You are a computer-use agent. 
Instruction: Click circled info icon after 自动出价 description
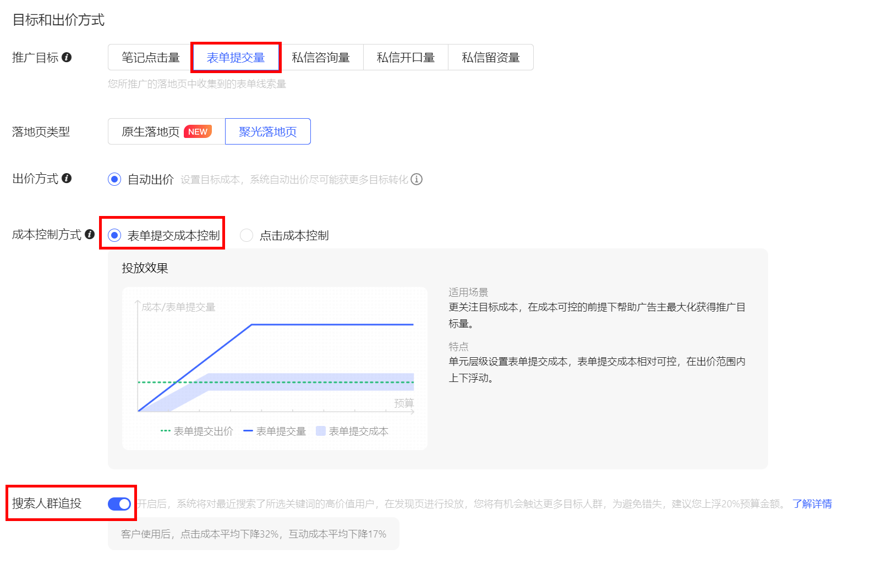[x=417, y=179]
